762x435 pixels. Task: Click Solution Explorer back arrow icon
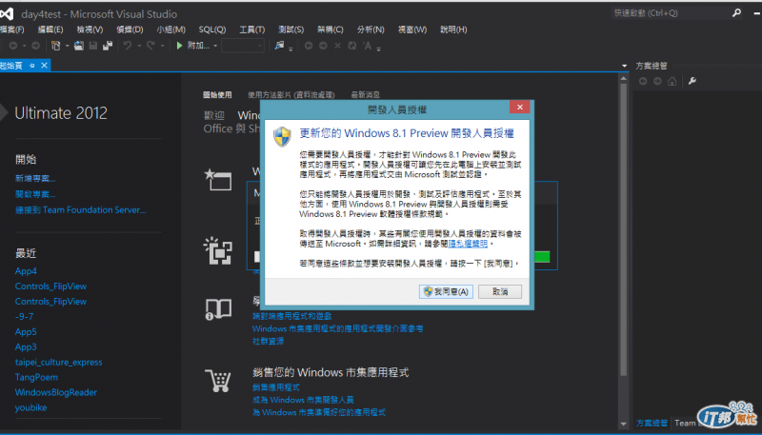pyautogui.click(x=643, y=81)
